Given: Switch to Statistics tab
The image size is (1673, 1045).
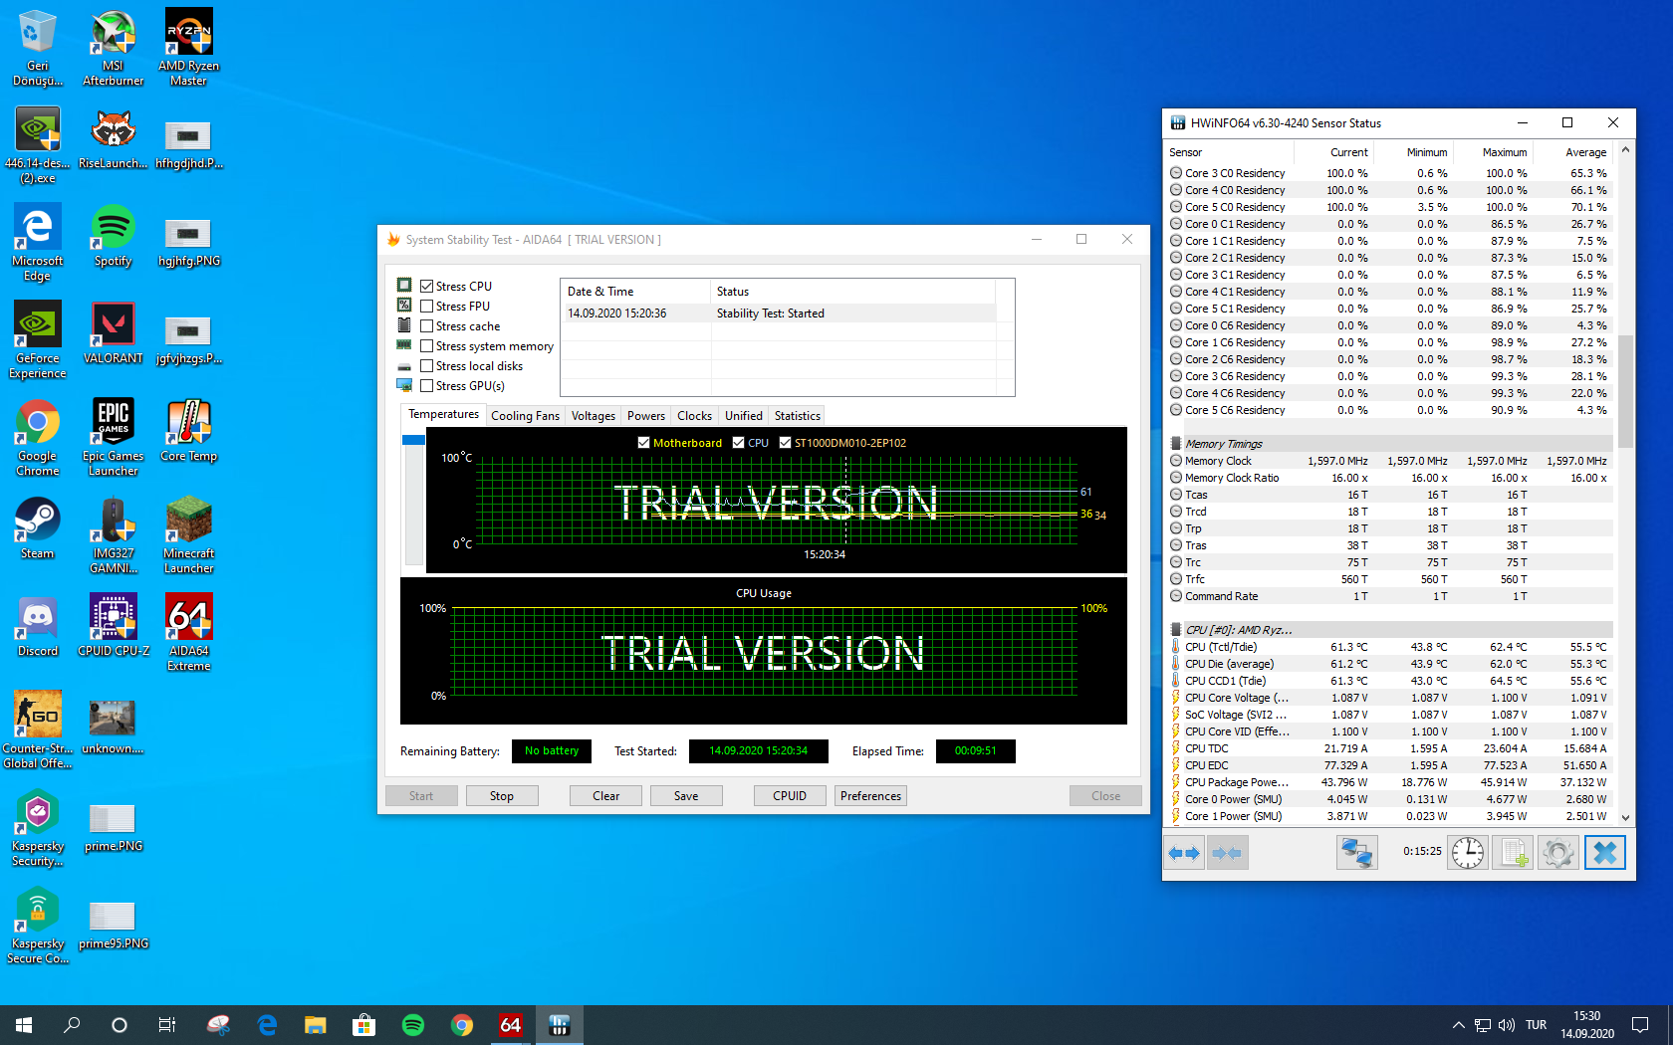Looking at the screenshot, I should pos(797,416).
